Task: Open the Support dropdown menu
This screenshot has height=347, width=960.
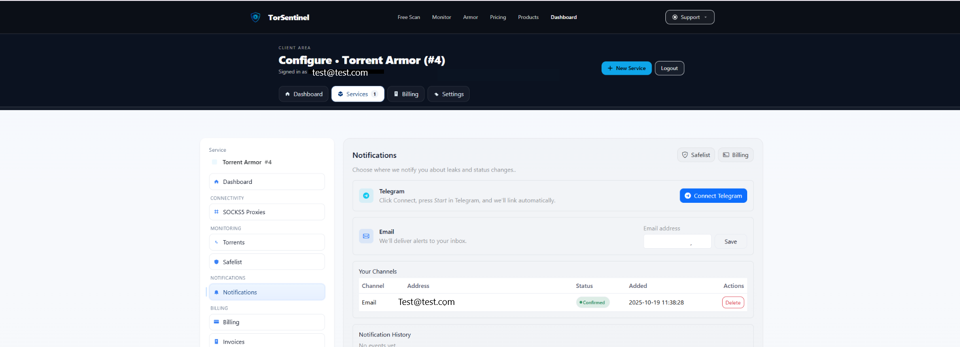Action: tap(689, 17)
